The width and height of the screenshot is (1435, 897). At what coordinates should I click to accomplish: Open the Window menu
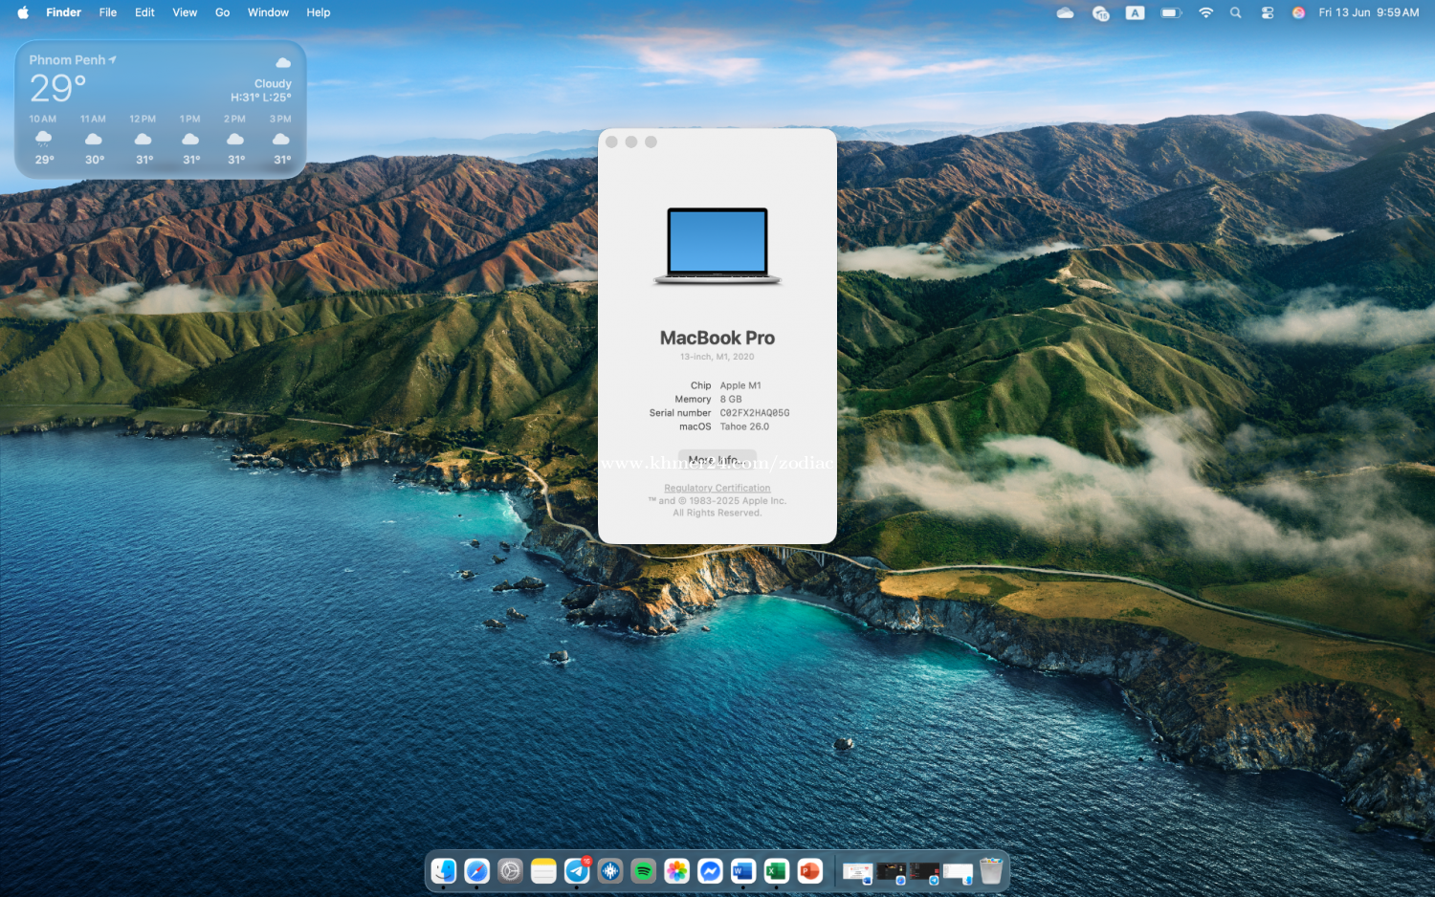tap(268, 12)
